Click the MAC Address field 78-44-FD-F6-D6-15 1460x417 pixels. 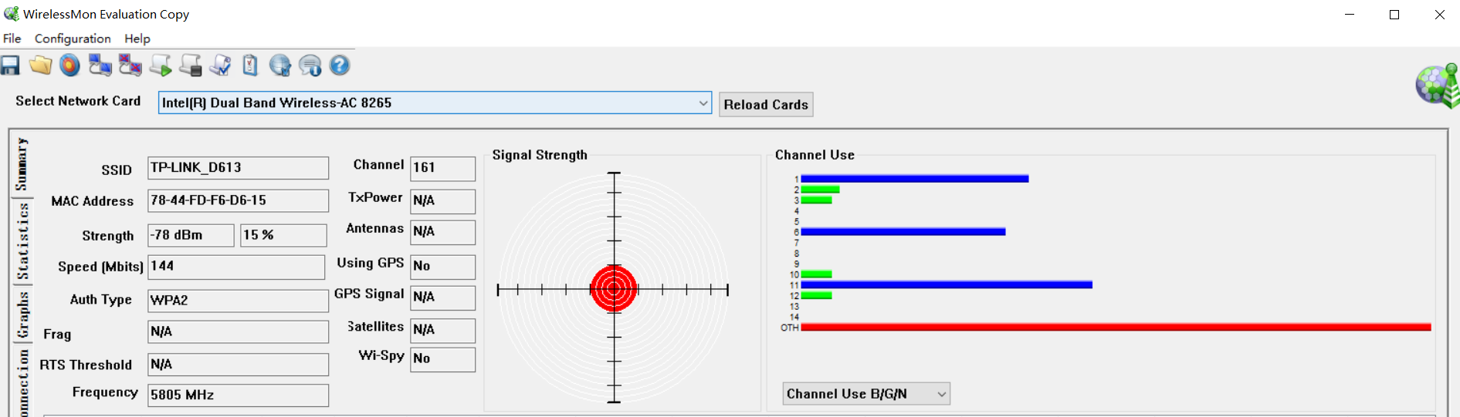(x=238, y=200)
